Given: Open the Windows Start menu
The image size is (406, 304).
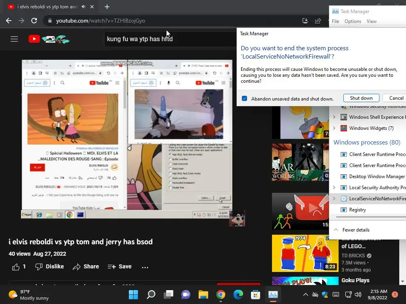Looking at the screenshot, I should coord(133,294).
